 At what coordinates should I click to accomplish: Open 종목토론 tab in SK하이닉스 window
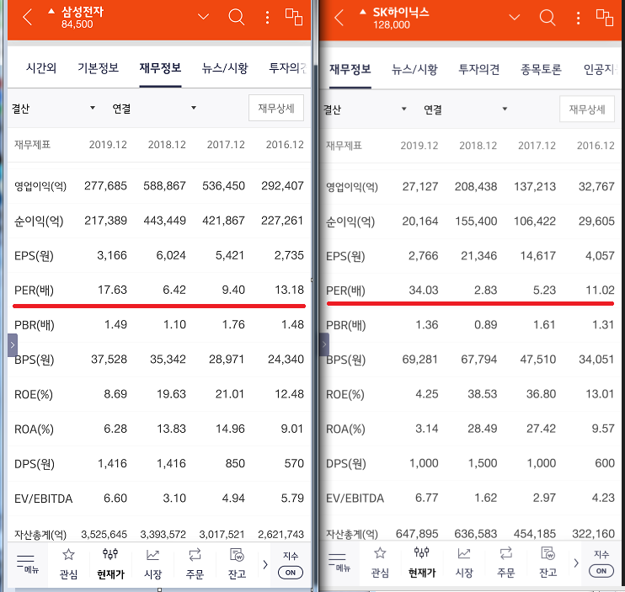click(542, 69)
